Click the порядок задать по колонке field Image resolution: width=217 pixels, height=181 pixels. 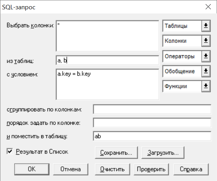tap(152, 123)
